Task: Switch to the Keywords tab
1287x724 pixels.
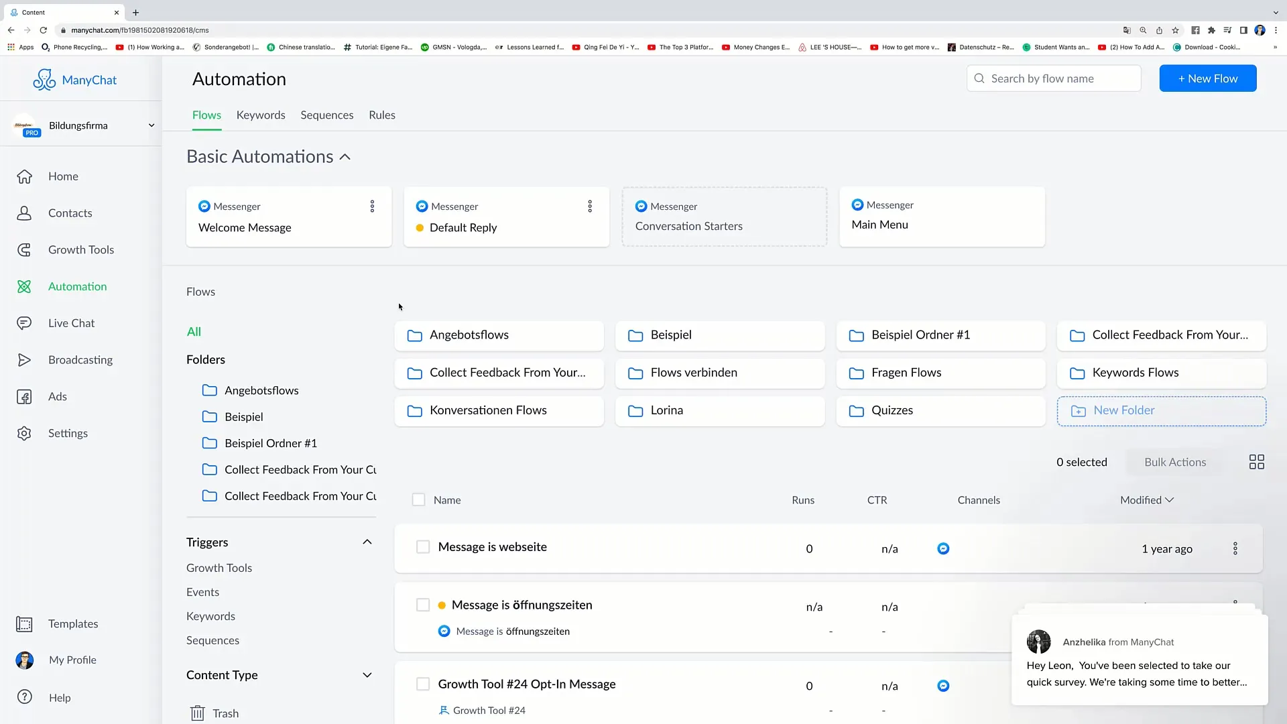Action: [x=260, y=115]
